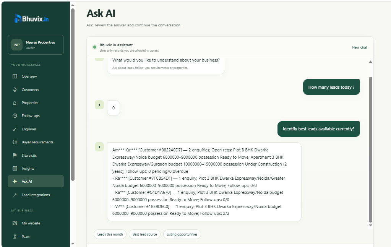Open the Properties section
Screen dimensions: 391x247
click(x=36, y=103)
